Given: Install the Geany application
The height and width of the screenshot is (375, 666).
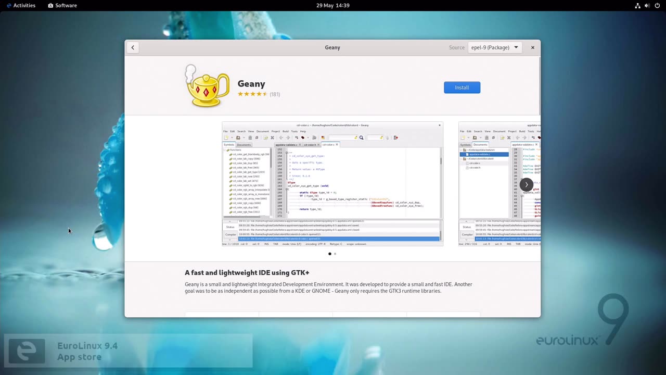Looking at the screenshot, I should 462,87.
